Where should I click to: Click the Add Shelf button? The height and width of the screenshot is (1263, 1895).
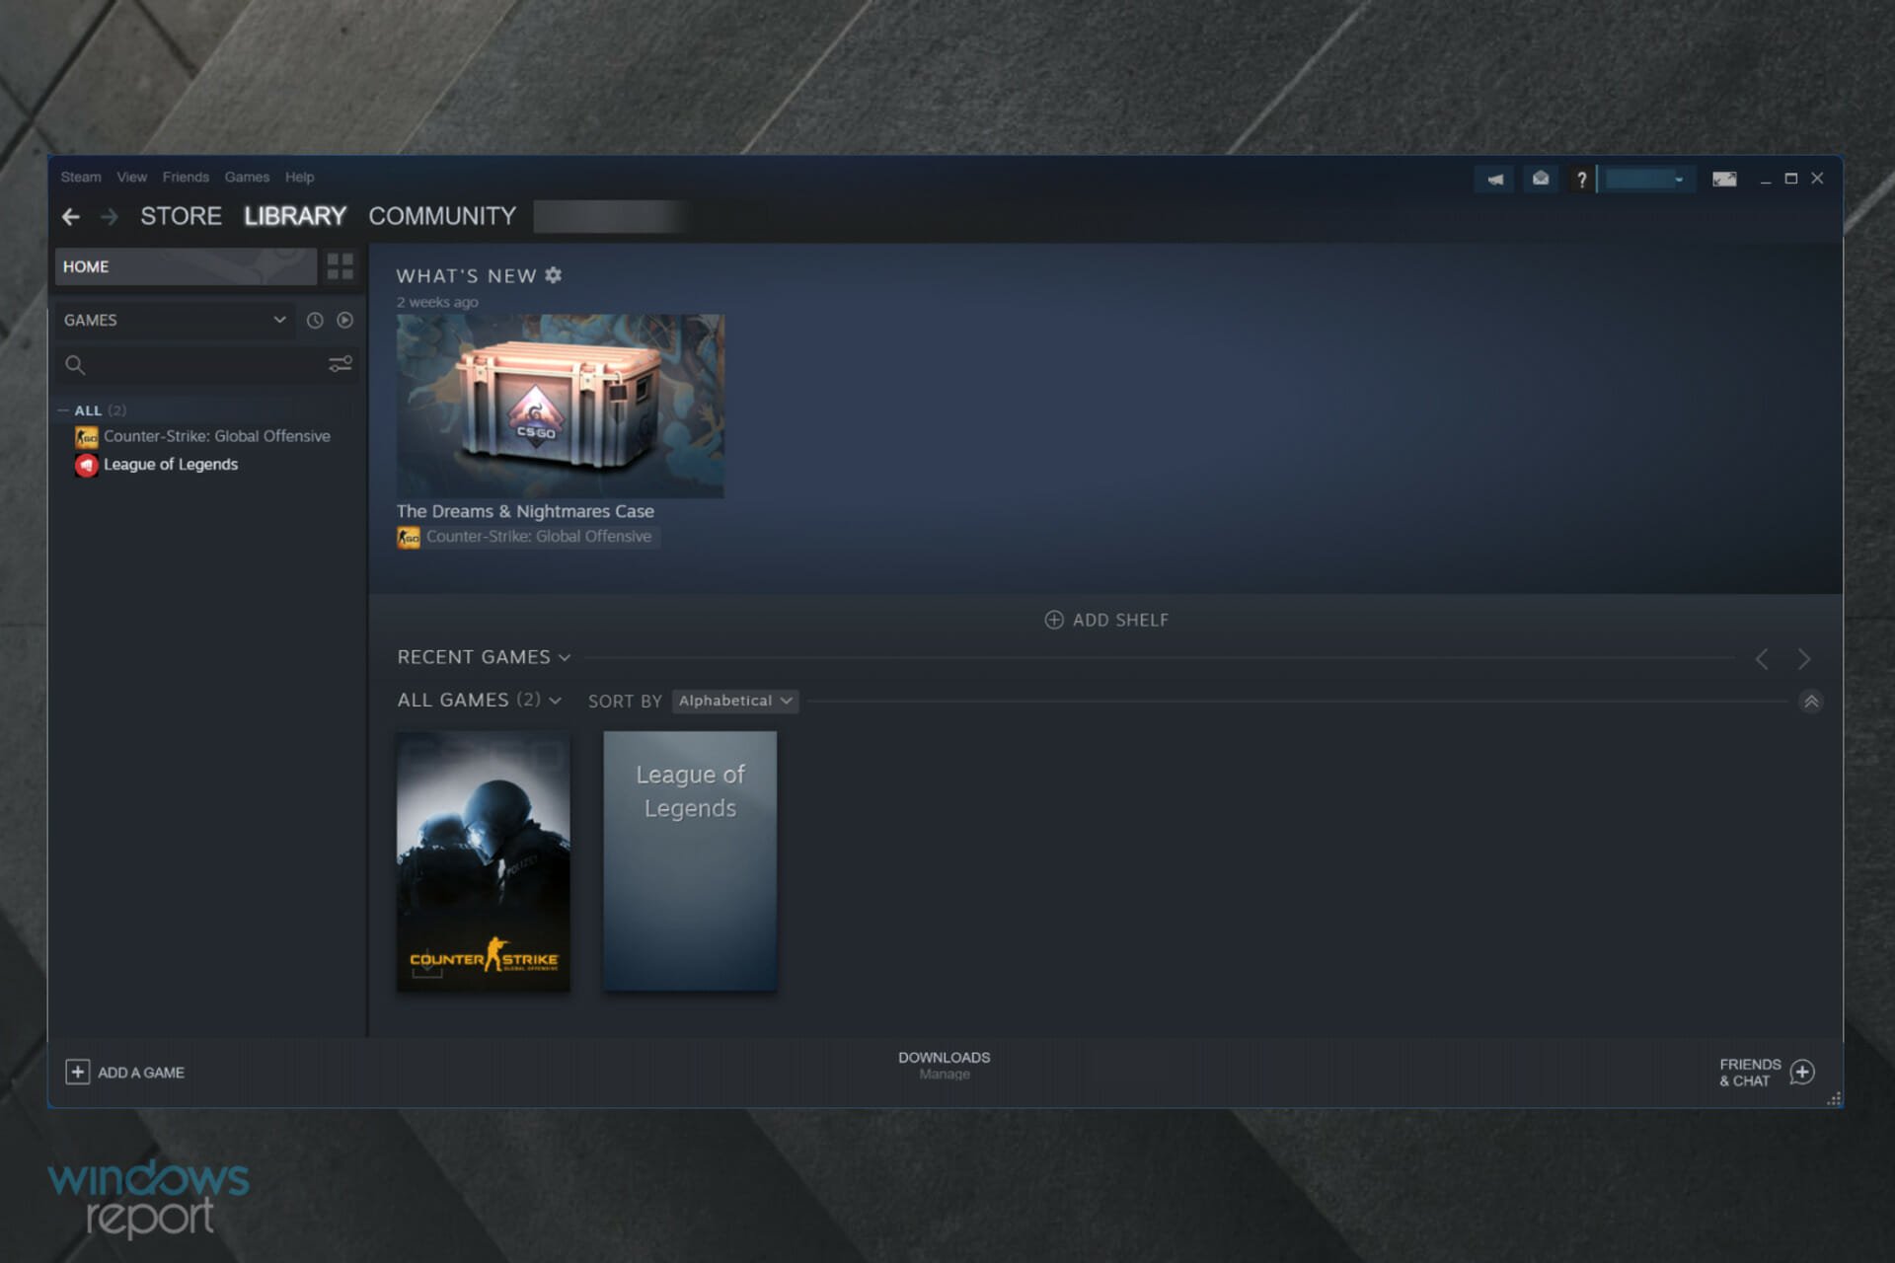click(x=1106, y=620)
